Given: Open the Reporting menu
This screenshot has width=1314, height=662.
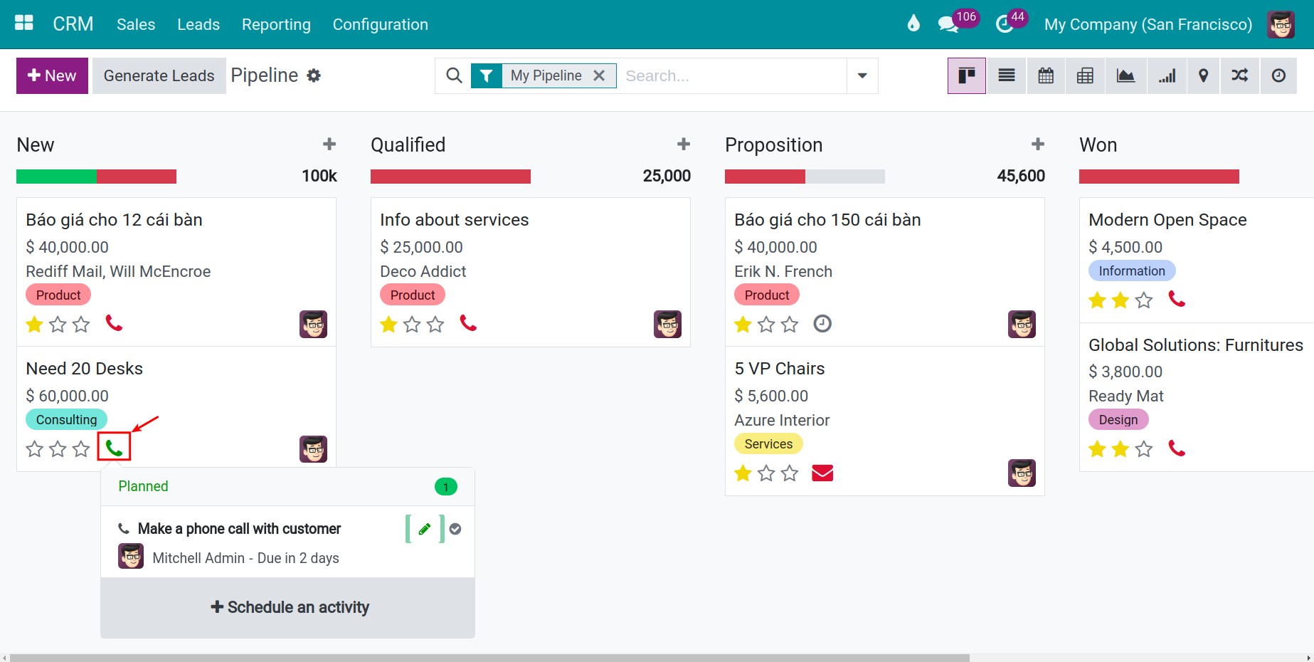Looking at the screenshot, I should point(276,24).
